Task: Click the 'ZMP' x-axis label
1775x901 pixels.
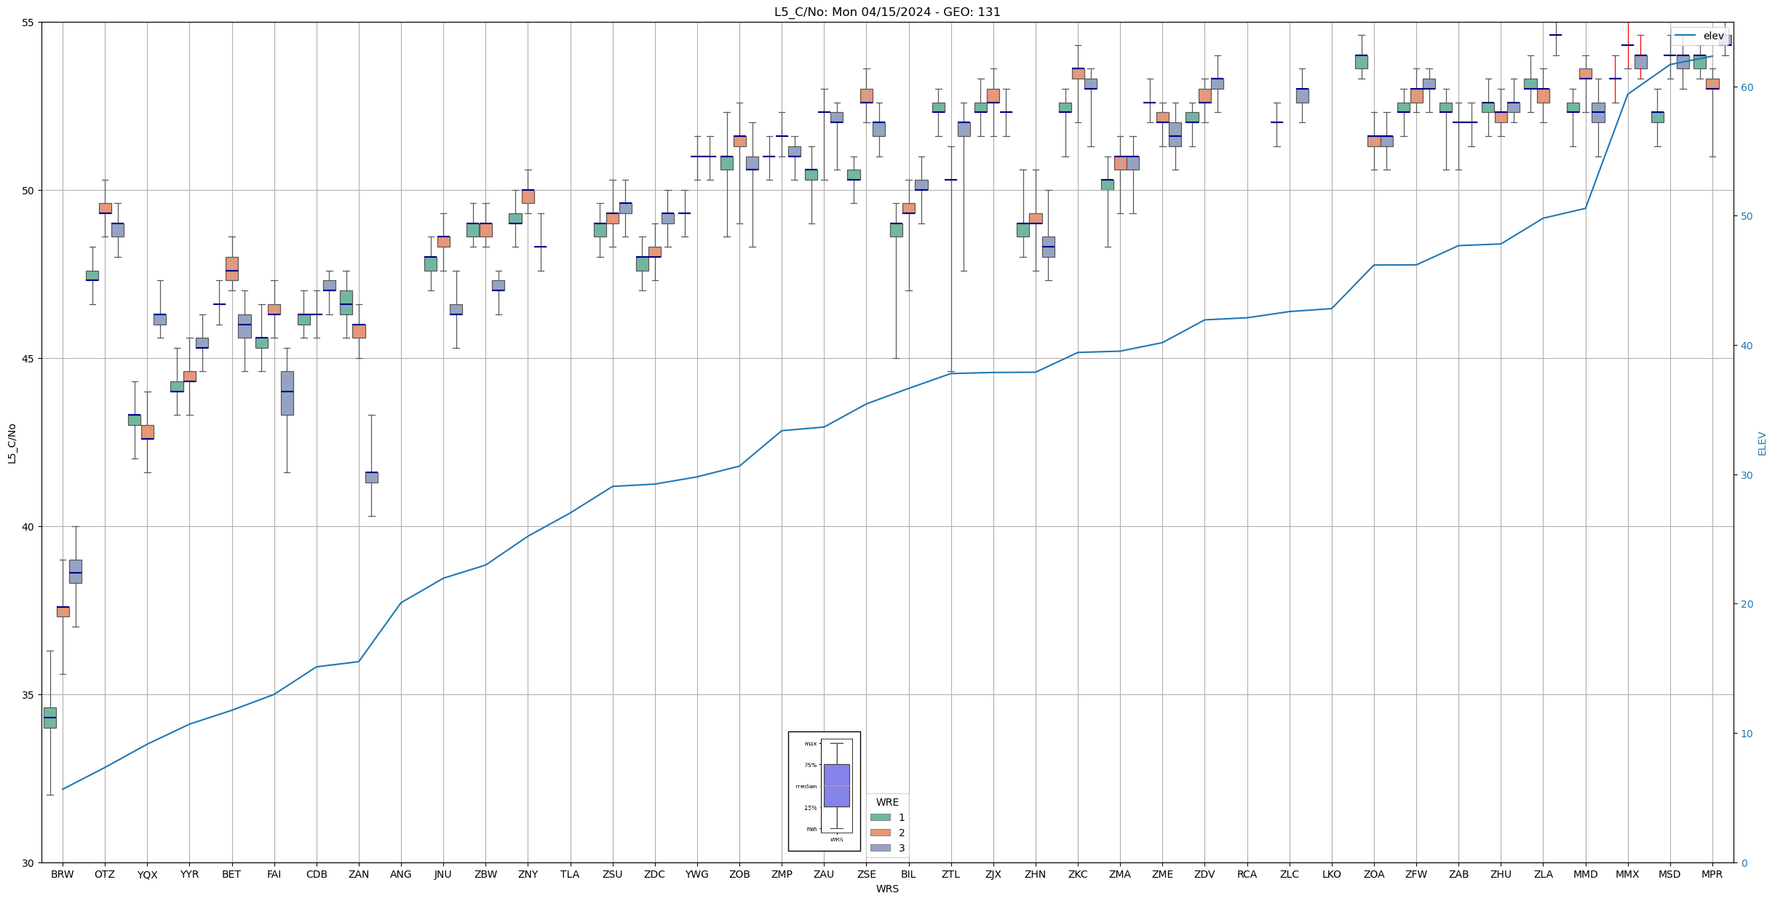Action: coord(782,875)
